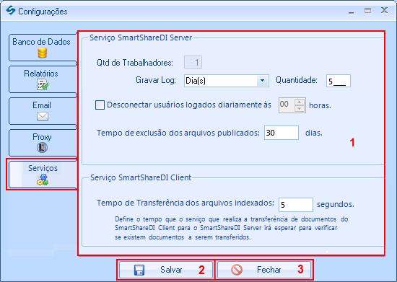The height and width of the screenshot is (282, 397).
Task: Switch to the Relatórios tab
Action: pyautogui.click(x=43, y=79)
